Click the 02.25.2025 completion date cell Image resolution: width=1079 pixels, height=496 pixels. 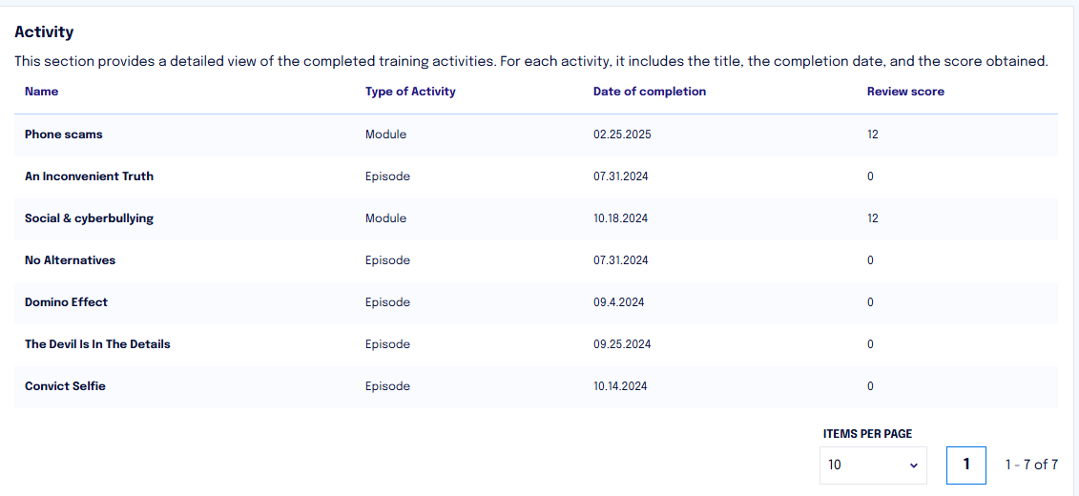click(x=622, y=134)
